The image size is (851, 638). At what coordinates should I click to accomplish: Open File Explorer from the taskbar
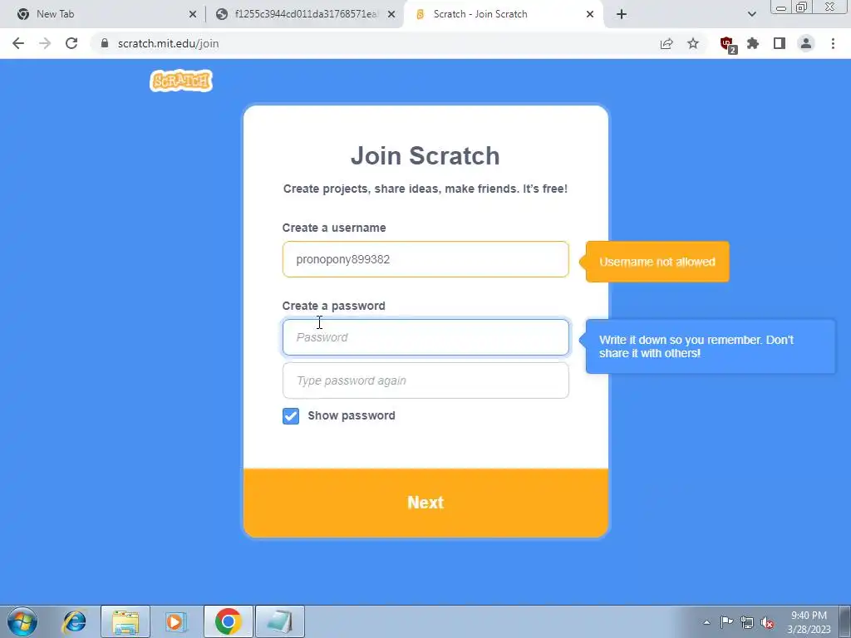point(125,621)
